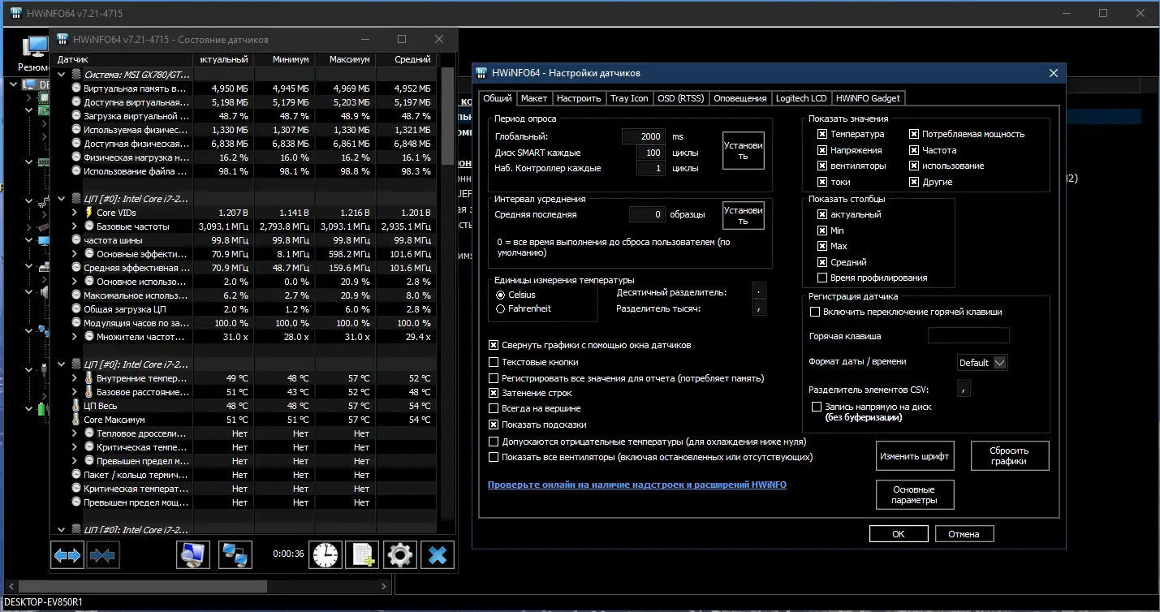Open the Изменить шрифт font button

(914, 456)
